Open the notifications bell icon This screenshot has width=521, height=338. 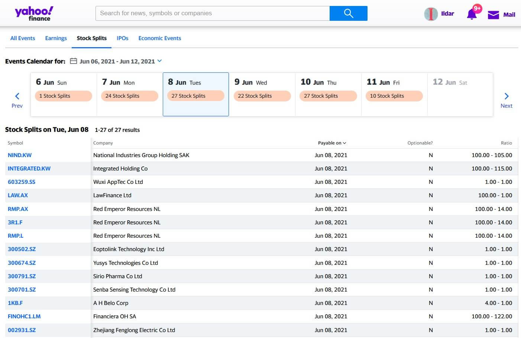click(x=472, y=14)
